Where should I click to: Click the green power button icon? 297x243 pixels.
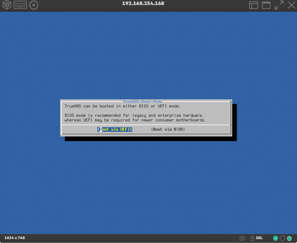tap(290, 238)
